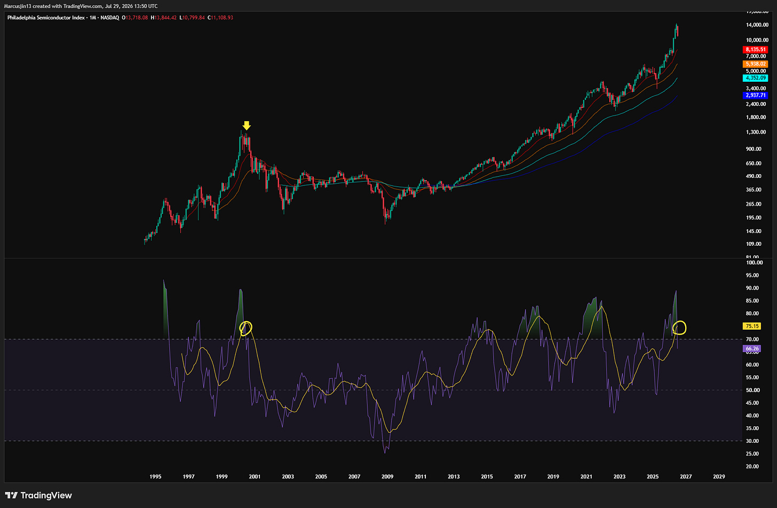Click the 1,800.00 price axis tick
Screen dimensions: 777x508
(x=756, y=118)
